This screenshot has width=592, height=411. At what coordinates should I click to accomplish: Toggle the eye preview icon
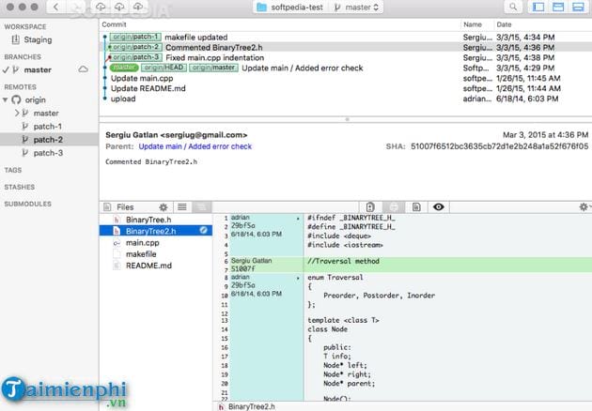click(x=438, y=206)
